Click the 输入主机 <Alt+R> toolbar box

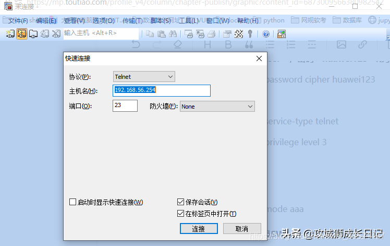101,33
